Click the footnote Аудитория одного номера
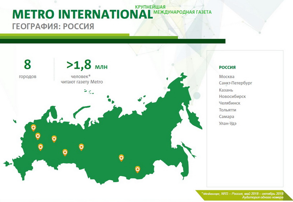 click(263, 197)
